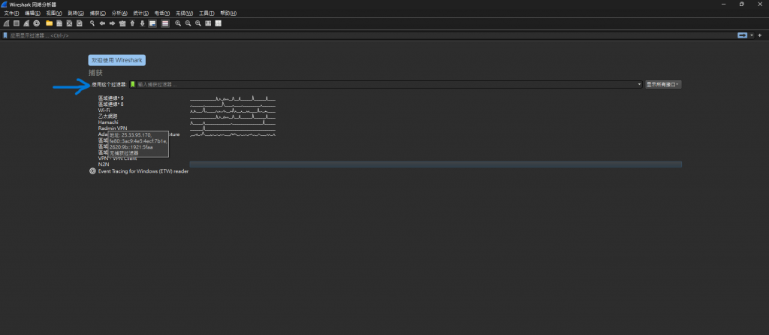The height and width of the screenshot is (335, 769).
Task: Open the 文件(F) menu
Action: pos(11,13)
